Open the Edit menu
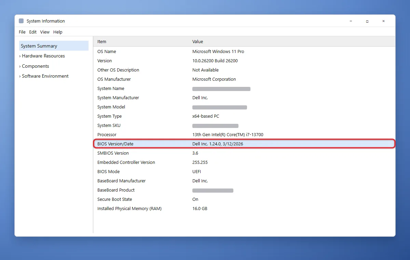 pyautogui.click(x=33, y=32)
